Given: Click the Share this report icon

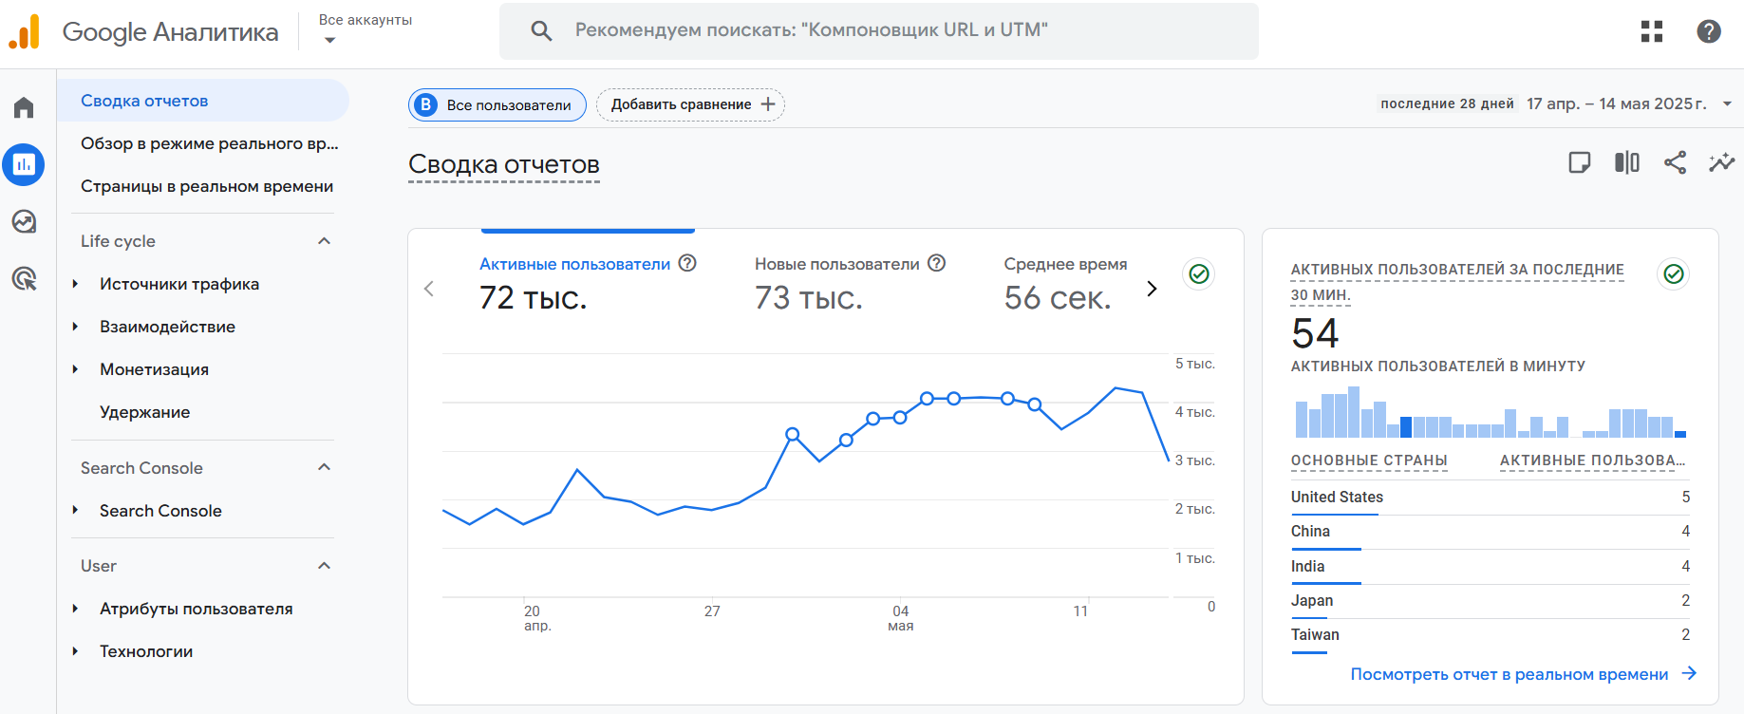Looking at the screenshot, I should tap(1675, 162).
